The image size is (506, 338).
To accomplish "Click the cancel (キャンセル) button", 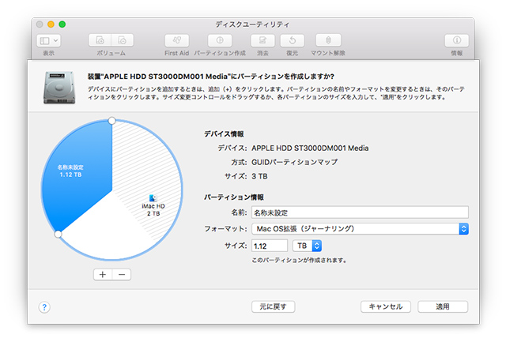I will coord(385,306).
